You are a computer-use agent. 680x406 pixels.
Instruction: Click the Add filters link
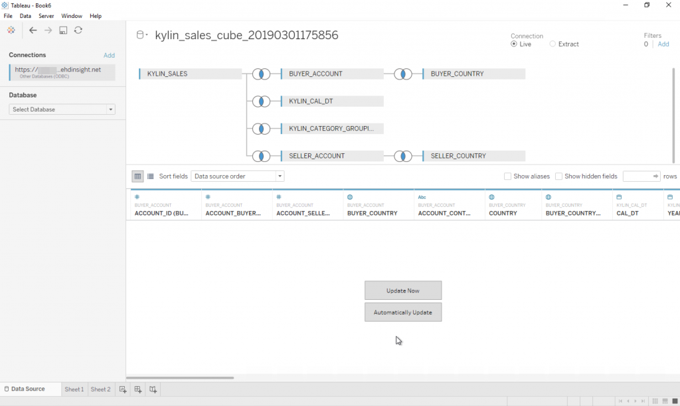coord(663,44)
